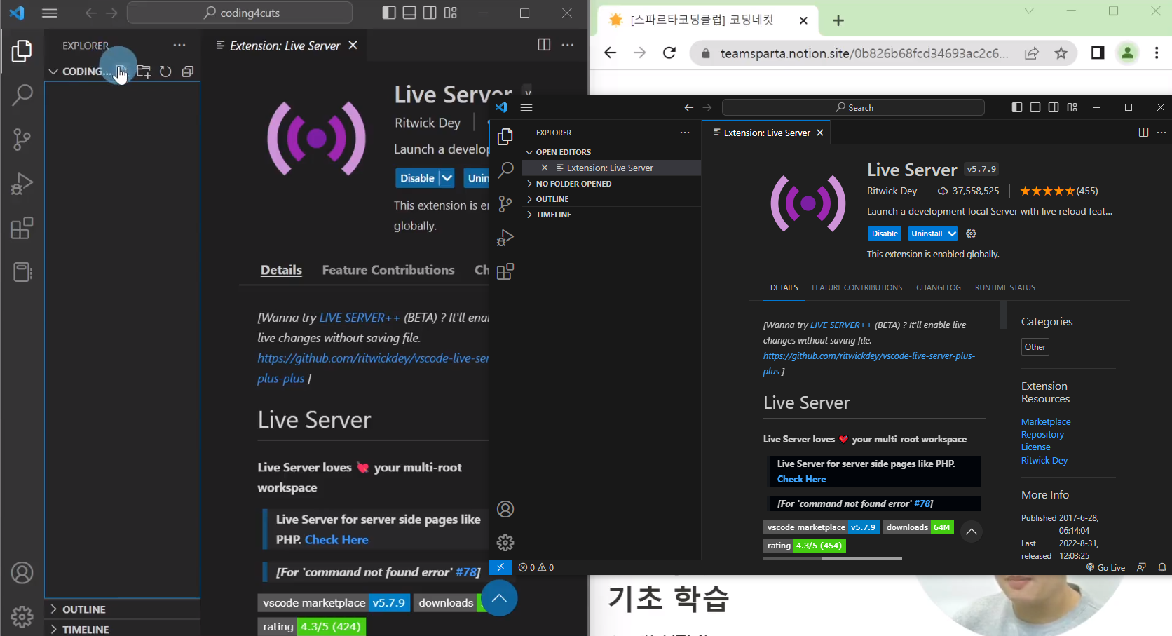The image size is (1172, 636).
Task: Click notification bell in front VS Code status bar
Action: (x=1162, y=567)
